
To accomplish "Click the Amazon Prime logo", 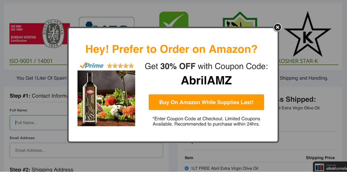I will (92, 65).
